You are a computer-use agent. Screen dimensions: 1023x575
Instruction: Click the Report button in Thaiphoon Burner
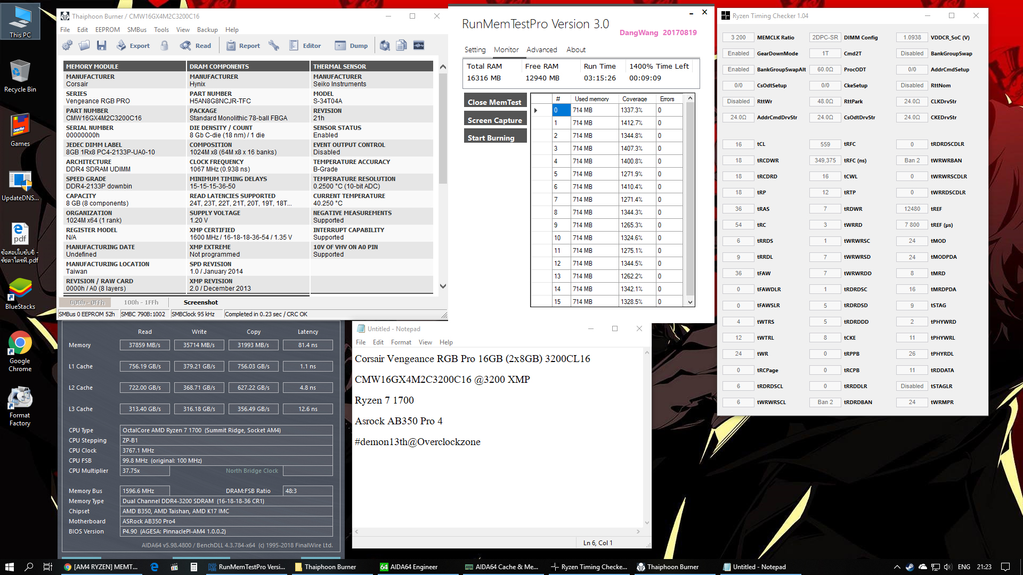tap(243, 46)
